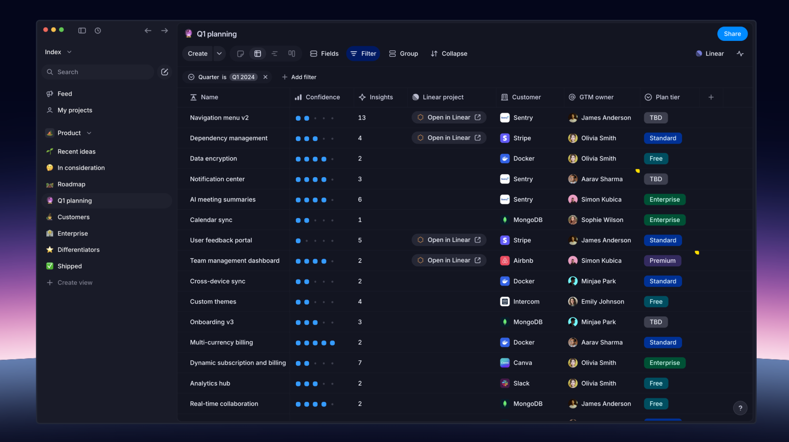Viewport: 789px width, 442px height.
Task: Toggle the sidebar panel icon
Action: [x=82, y=30]
